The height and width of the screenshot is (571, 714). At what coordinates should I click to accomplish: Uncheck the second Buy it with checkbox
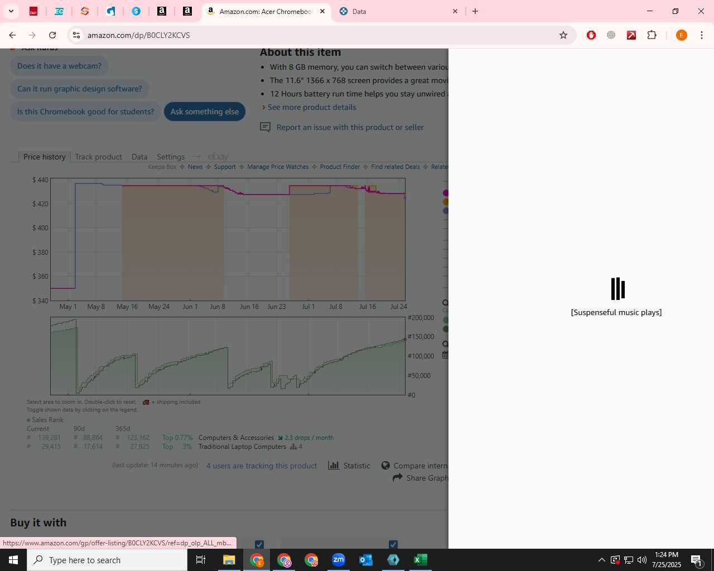393,544
